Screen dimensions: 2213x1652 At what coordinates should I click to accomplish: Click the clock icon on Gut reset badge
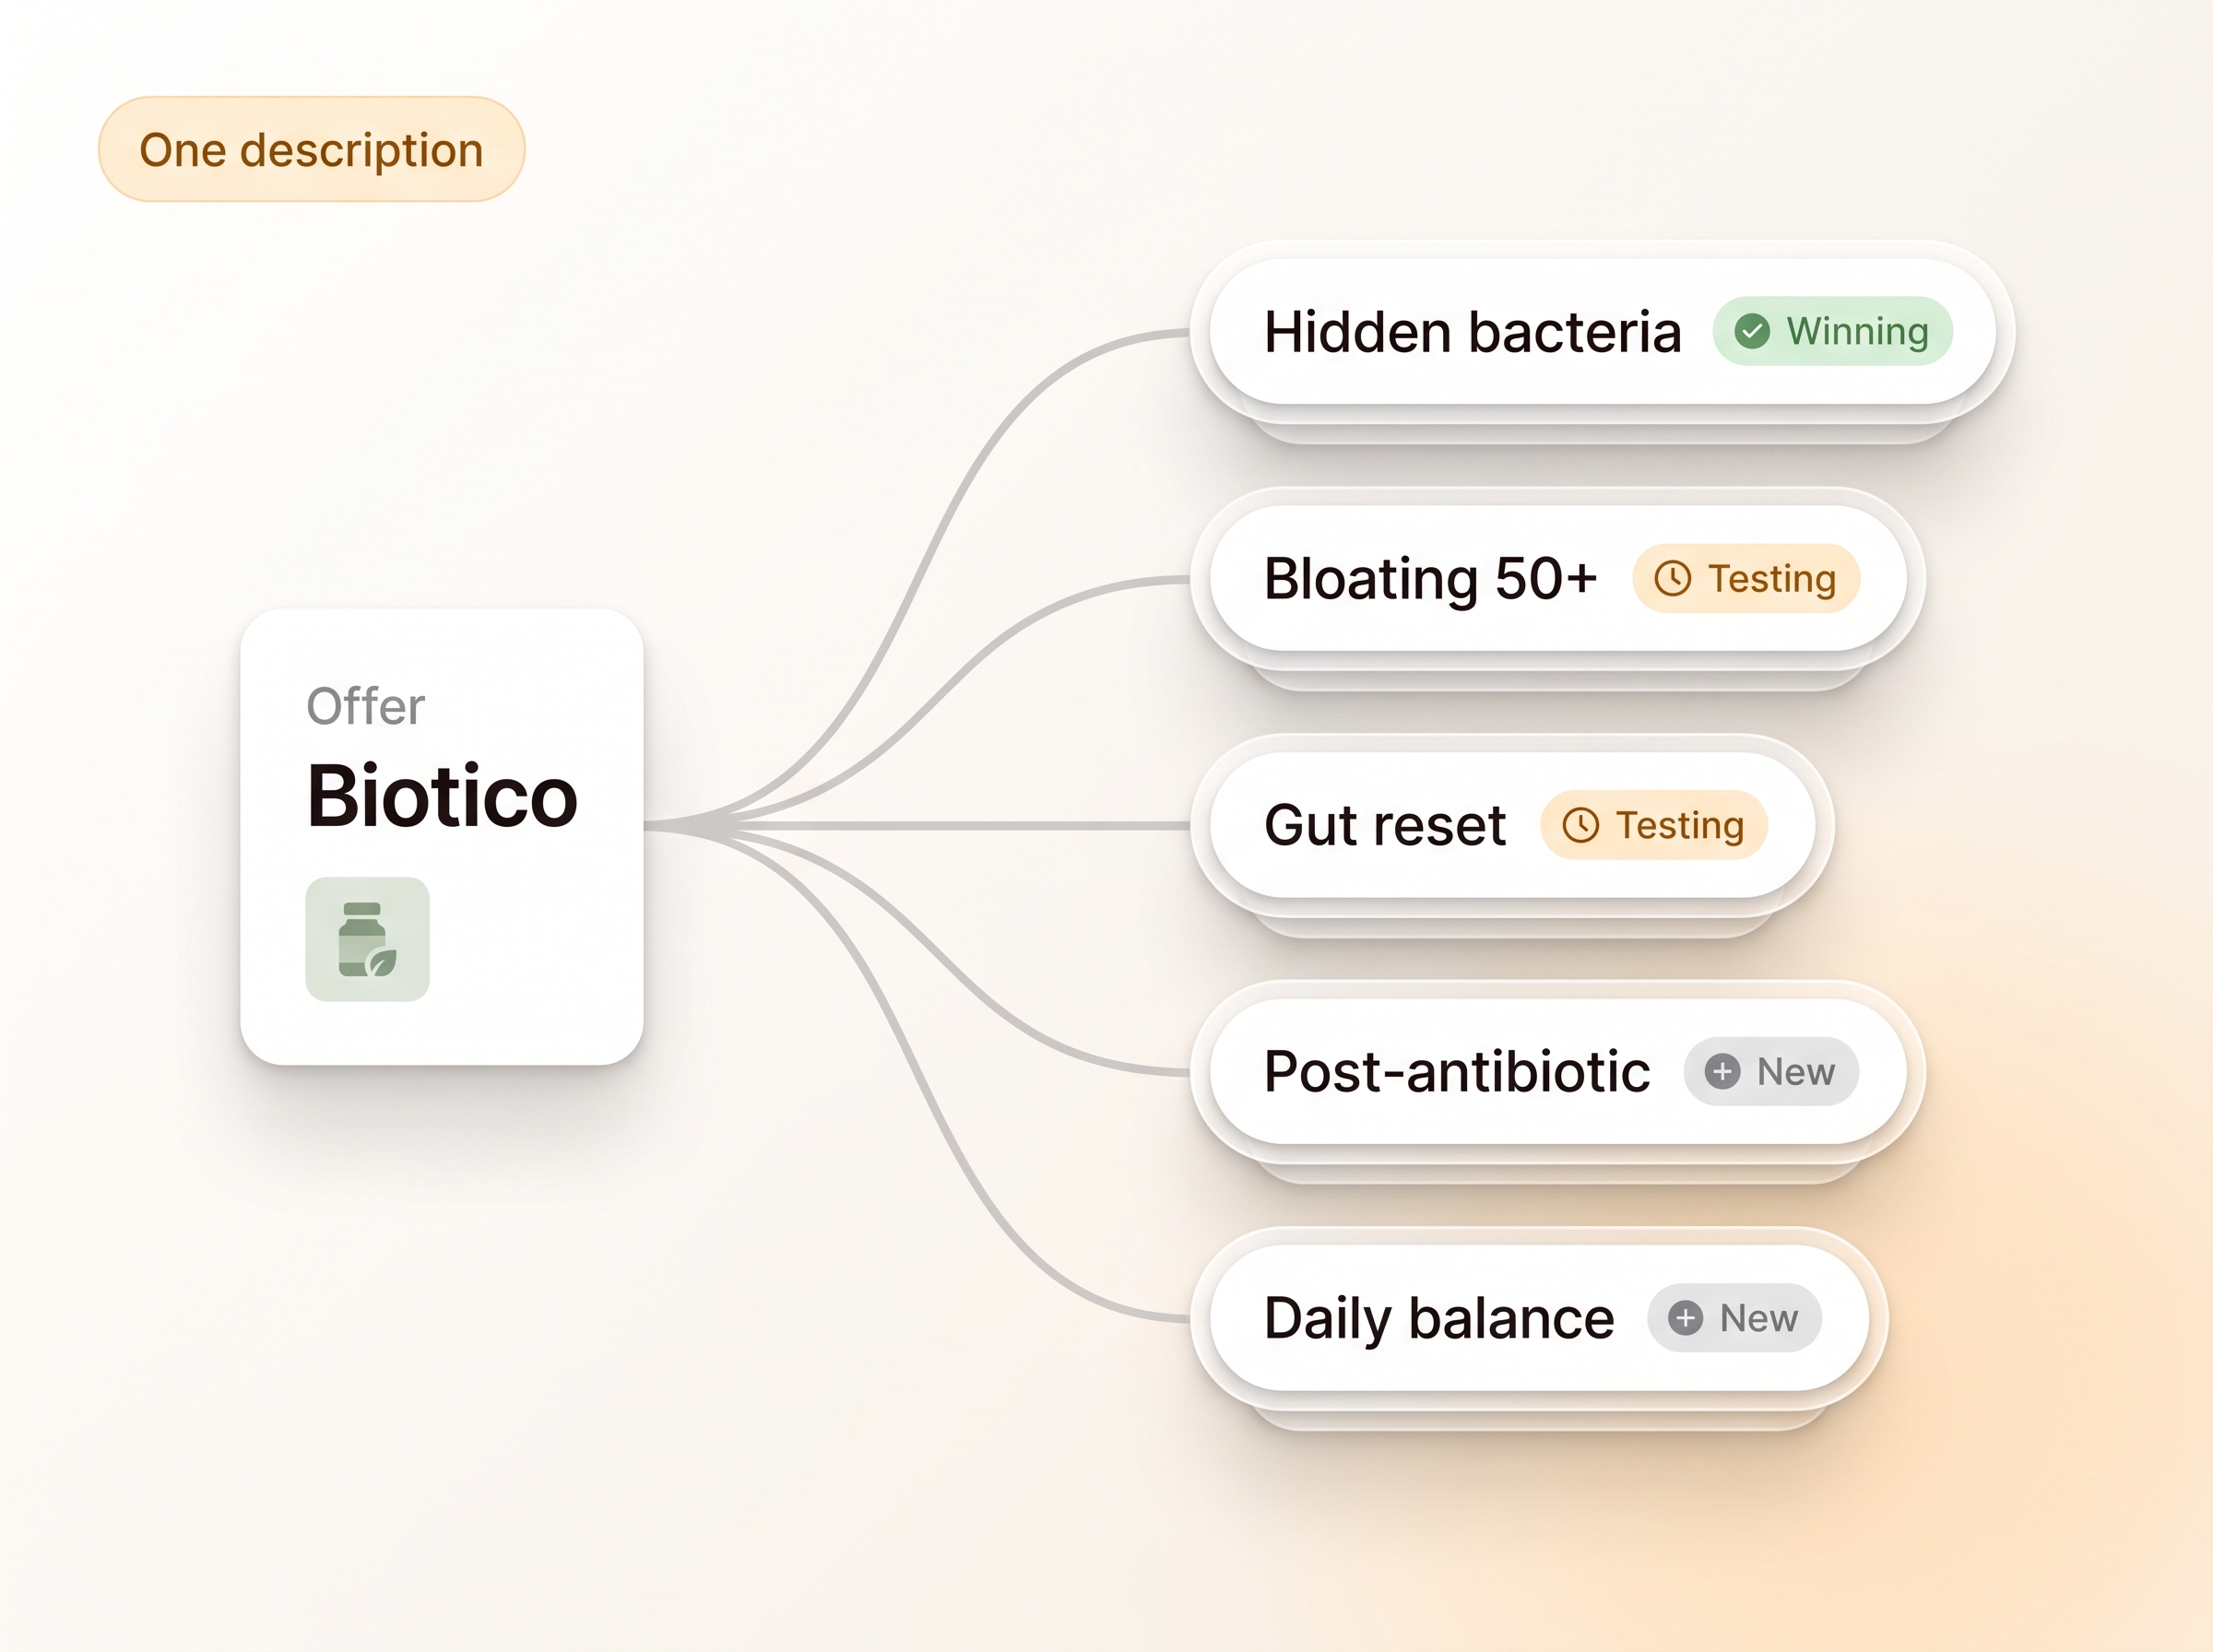1580,825
